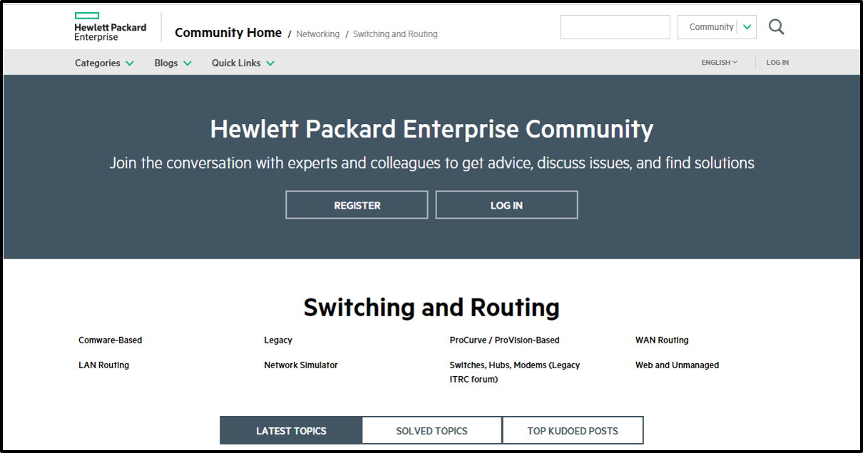Image resolution: width=863 pixels, height=453 pixels.
Task: Open ProCurve / ProVision-Based forum
Action: pos(504,340)
